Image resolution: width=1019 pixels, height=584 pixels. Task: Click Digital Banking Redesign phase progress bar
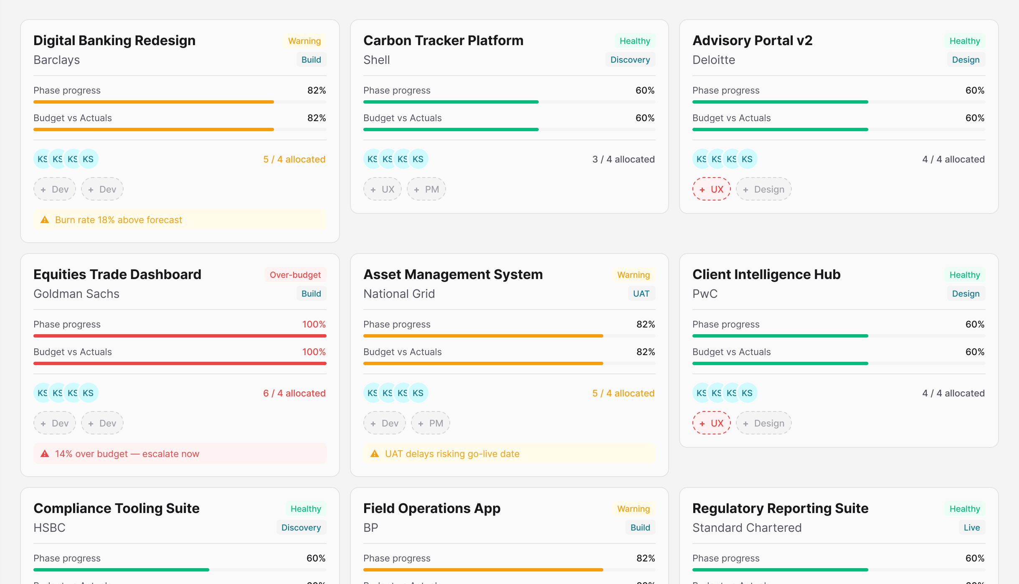pos(180,102)
